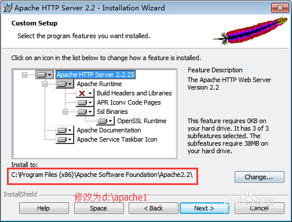
Task: Select Apache Service Taskbar Icon label
Action: pos(117,139)
